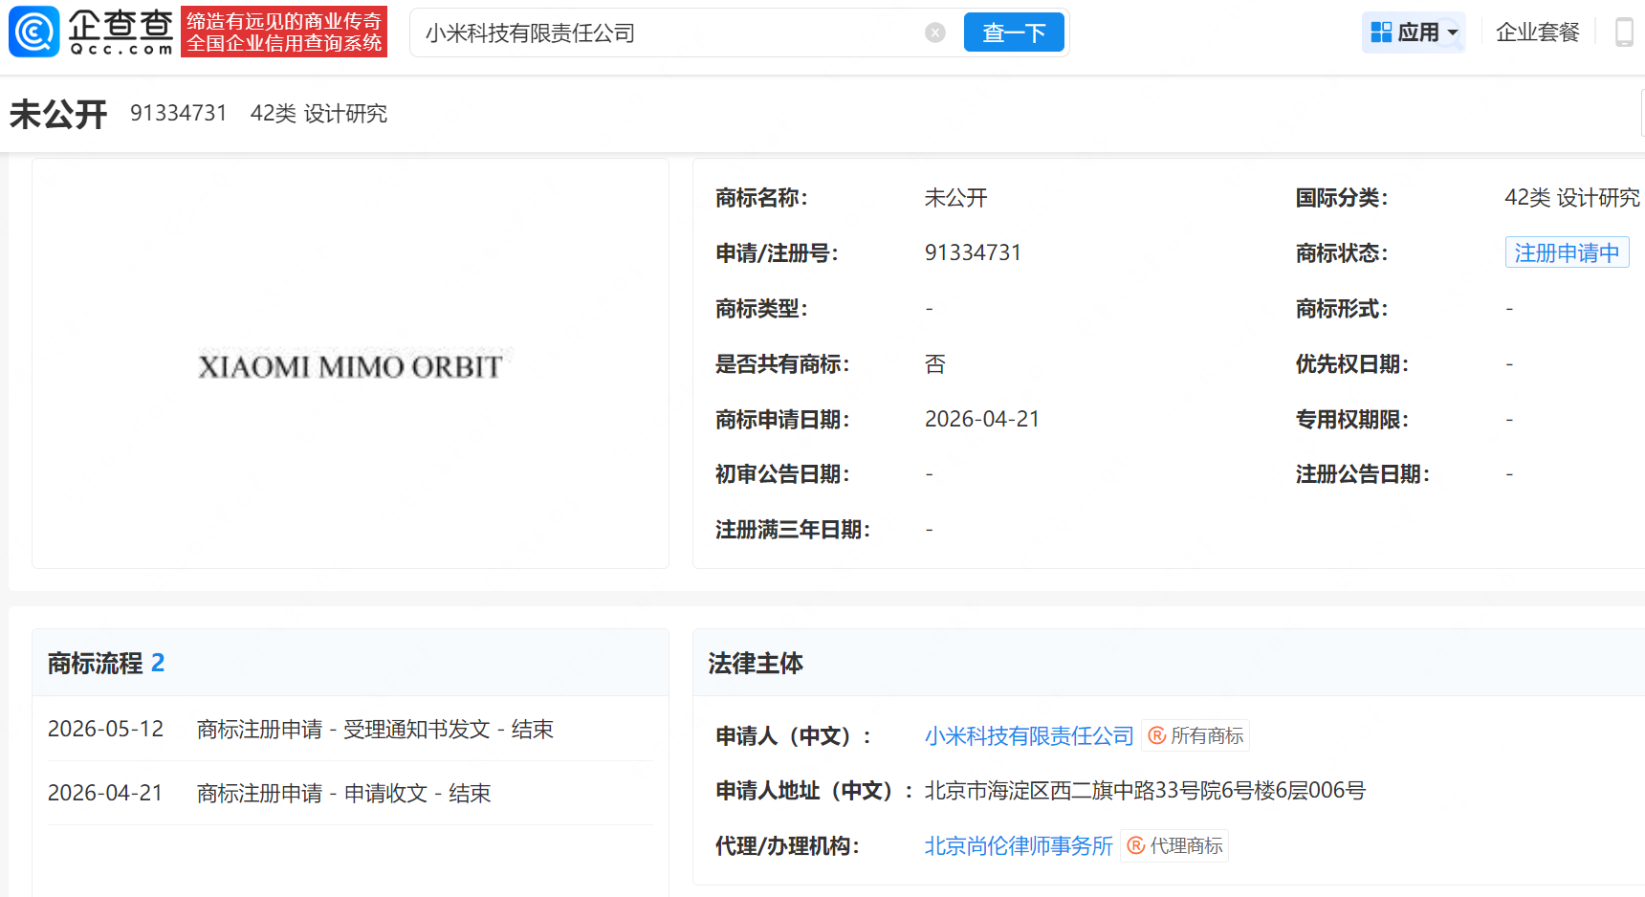Select the 代理商标 registered-mark icon
This screenshot has width=1645, height=897.
click(x=1136, y=845)
